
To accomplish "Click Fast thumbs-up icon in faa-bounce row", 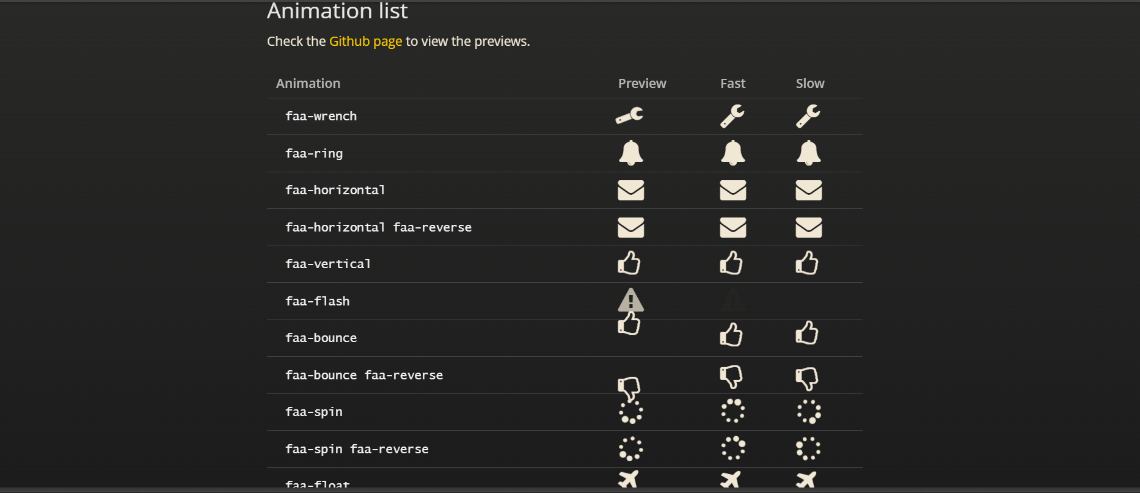I will coord(731,334).
